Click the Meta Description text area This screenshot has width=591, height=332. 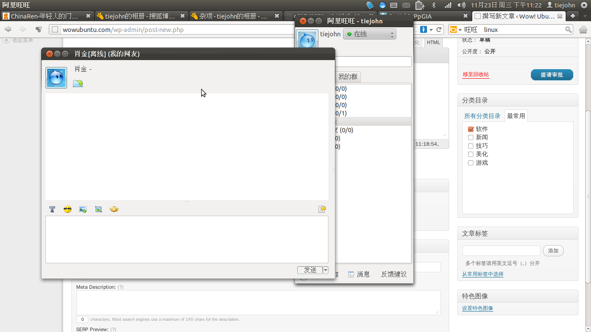point(258,302)
